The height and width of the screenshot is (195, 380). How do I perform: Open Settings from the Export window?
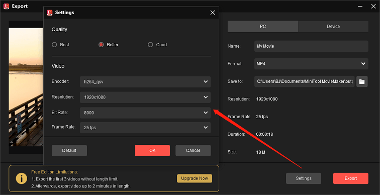tap(304, 178)
